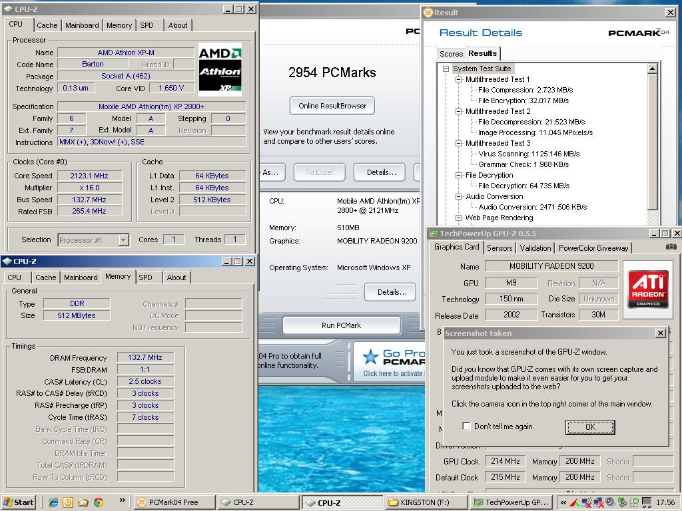This screenshot has height=511, width=682.
Task: Open PCMark04 Free from taskbar
Action: click(174, 502)
